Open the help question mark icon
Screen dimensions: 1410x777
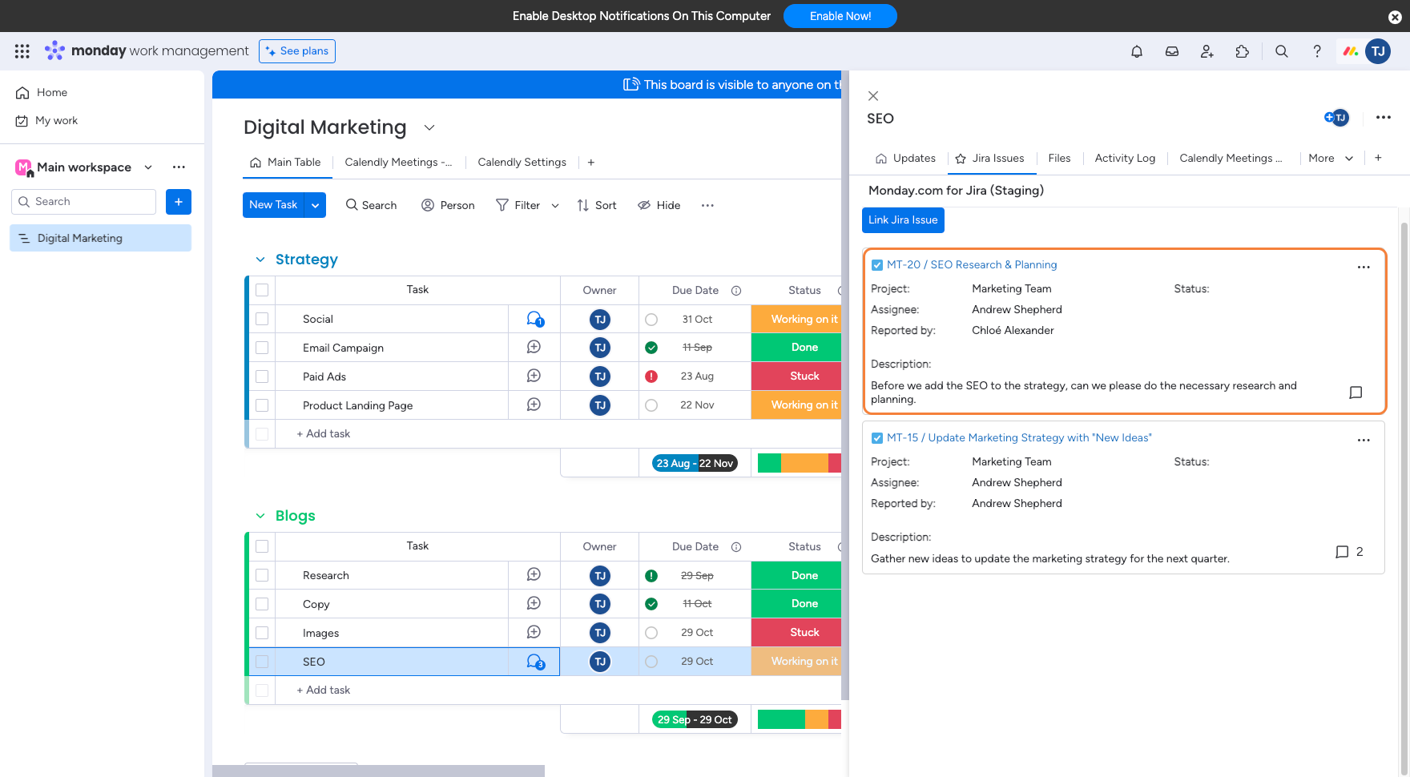click(x=1316, y=51)
